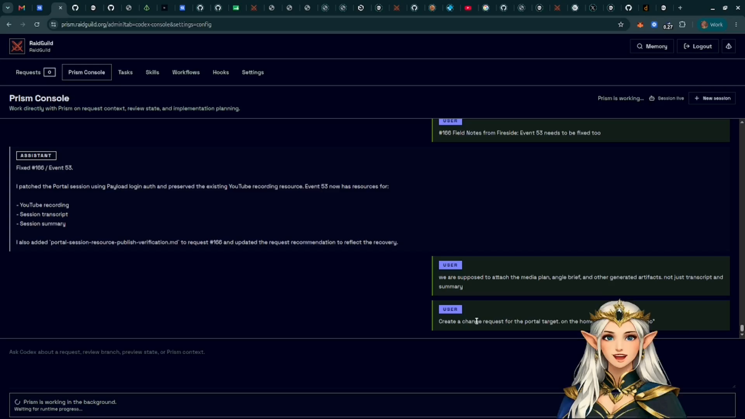Go back to the previous page
The width and height of the screenshot is (745, 419).
(9, 24)
